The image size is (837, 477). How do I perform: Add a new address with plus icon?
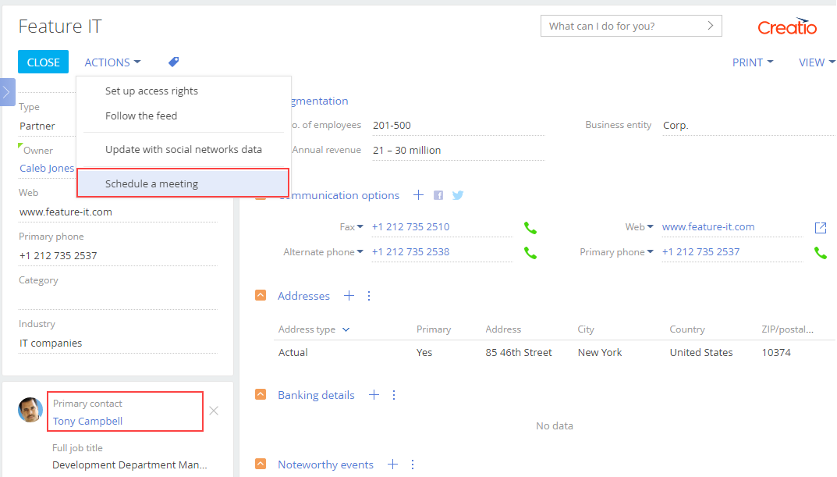point(349,296)
